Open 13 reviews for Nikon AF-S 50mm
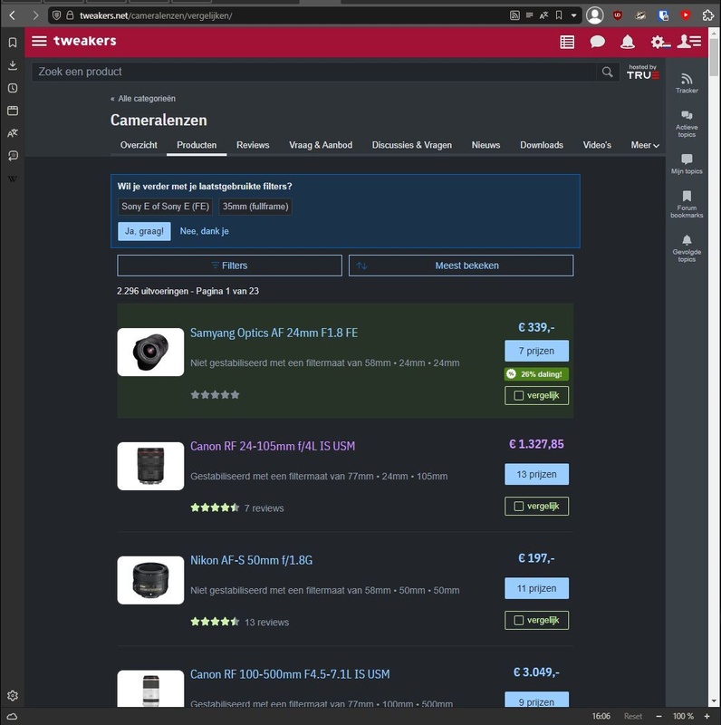Screen dimensions: 721x725 pyautogui.click(x=266, y=623)
